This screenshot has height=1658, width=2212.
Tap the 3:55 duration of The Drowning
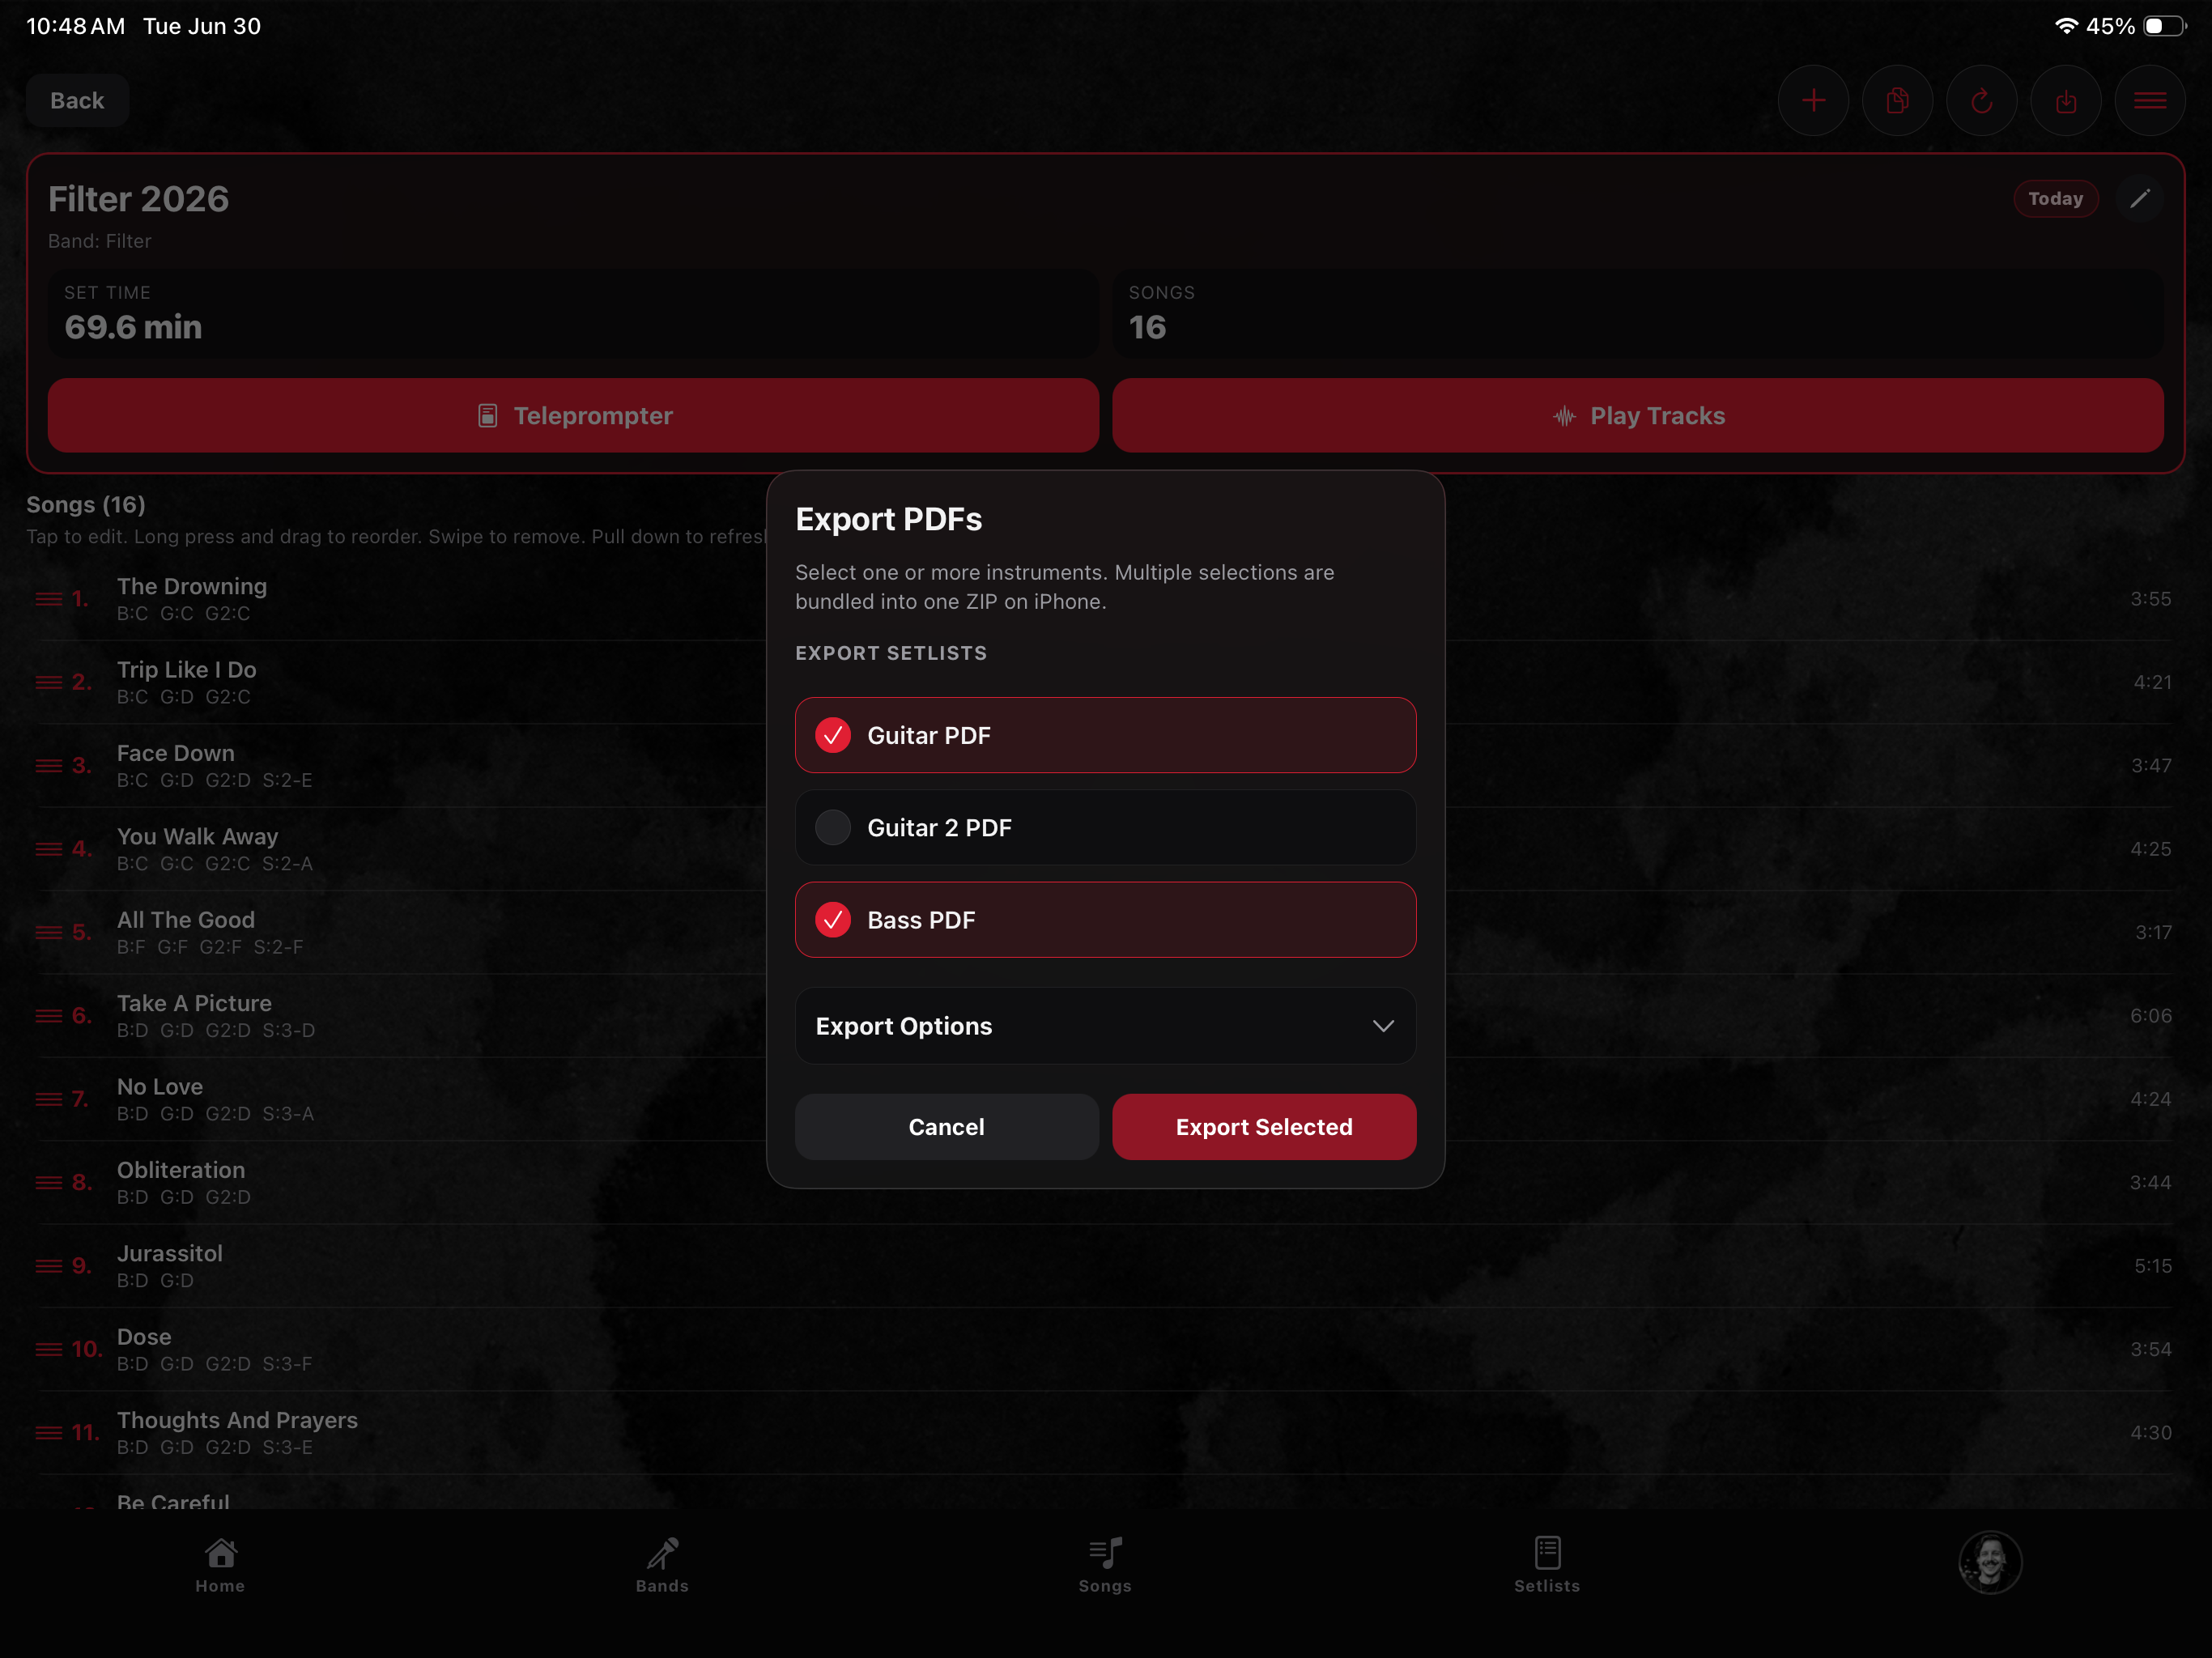click(2150, 599)
